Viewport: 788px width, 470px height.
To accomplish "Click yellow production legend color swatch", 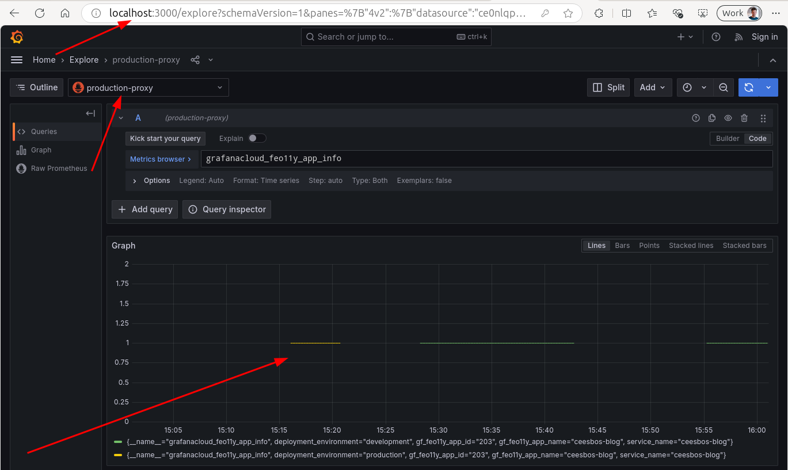I will tap(118, 455).
